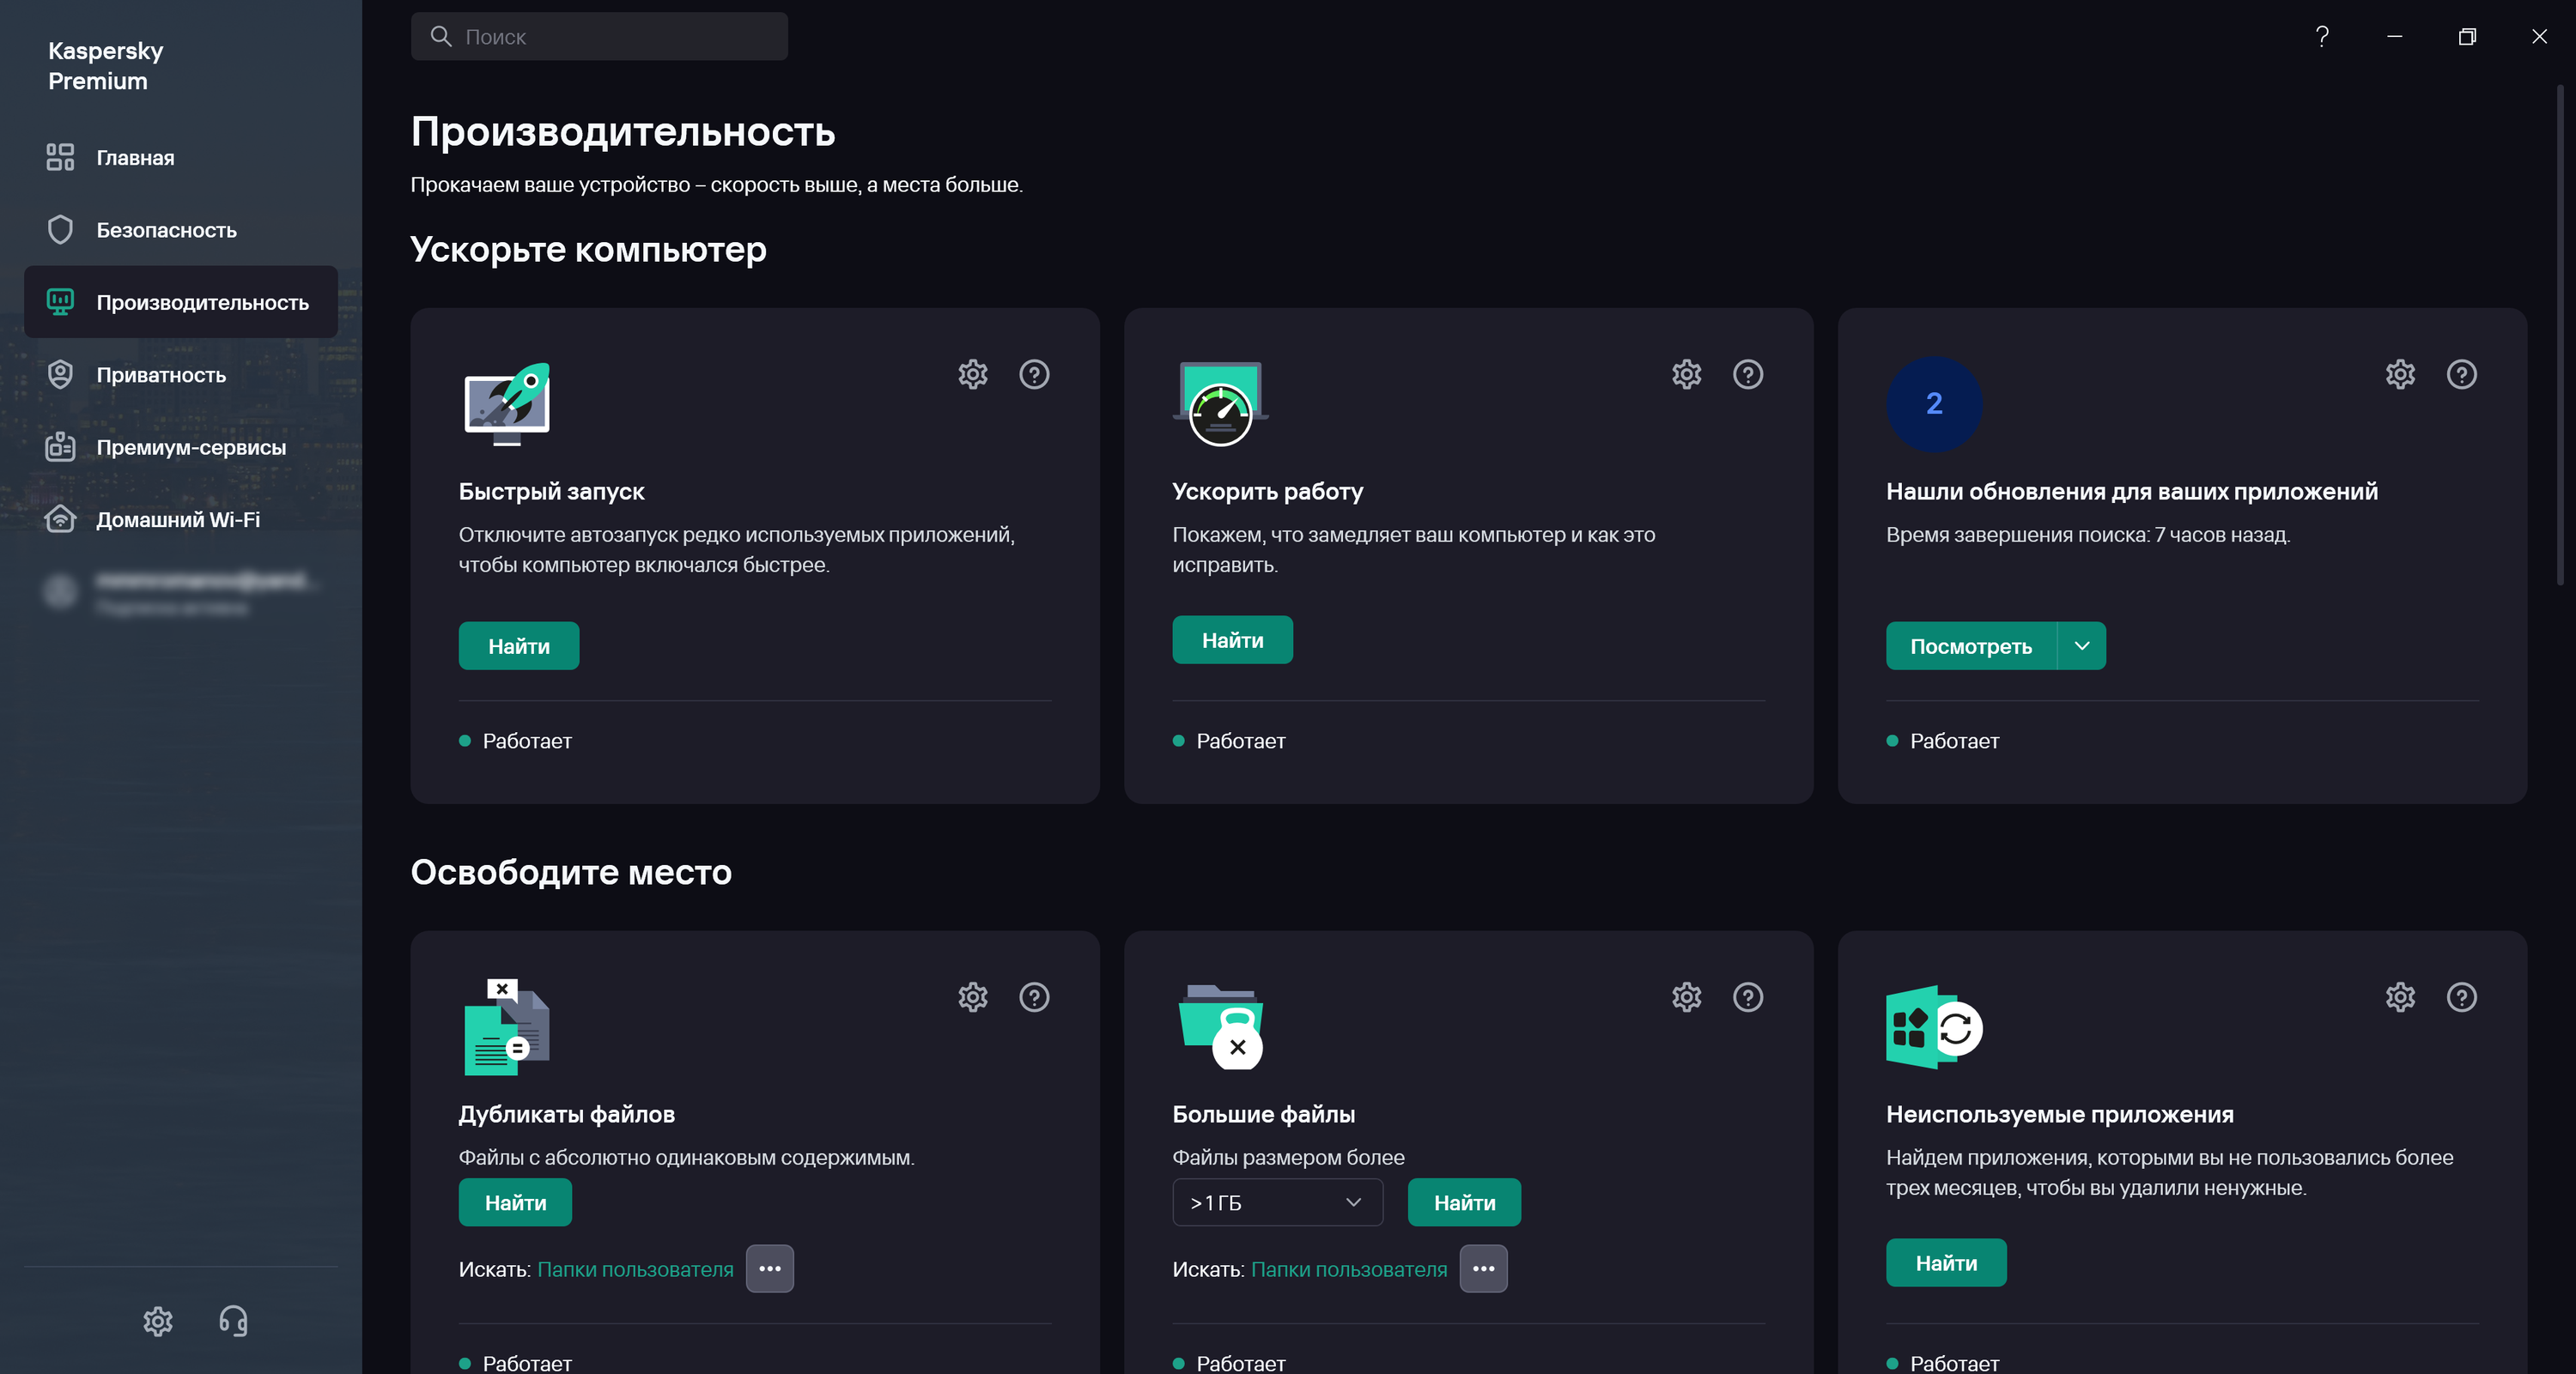Image resolution: width=2576 pixels, height=1374 pixels.
Task: Open settings gear for Дубликаты файлов card
Action: 972,996
